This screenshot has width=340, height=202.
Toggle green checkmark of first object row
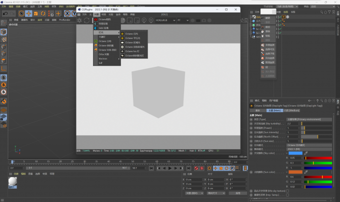click(280, 17)
